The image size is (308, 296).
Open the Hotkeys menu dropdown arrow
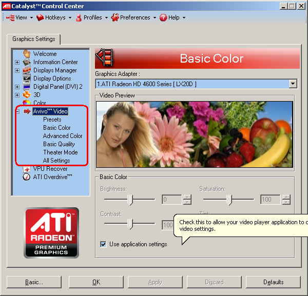point(70,17)
